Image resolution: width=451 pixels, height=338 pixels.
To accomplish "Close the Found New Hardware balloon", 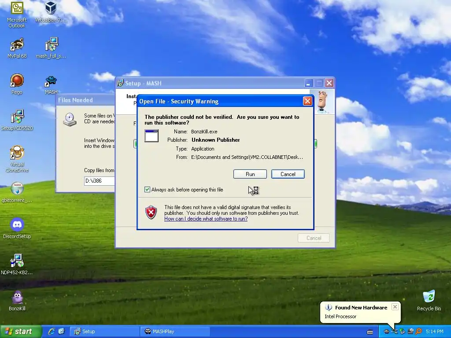I will [395, 307].
